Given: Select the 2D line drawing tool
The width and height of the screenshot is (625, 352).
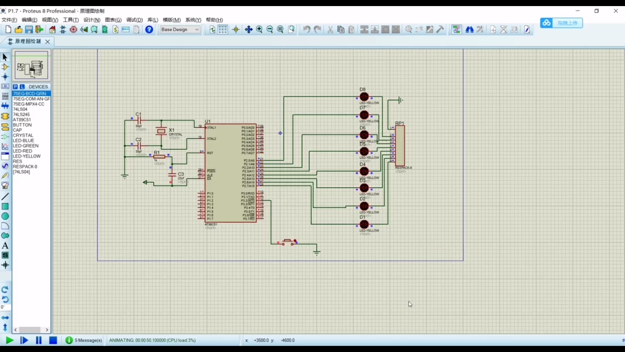Looking at the screenshot, I should pyautogui.click(x=5, y=196).
